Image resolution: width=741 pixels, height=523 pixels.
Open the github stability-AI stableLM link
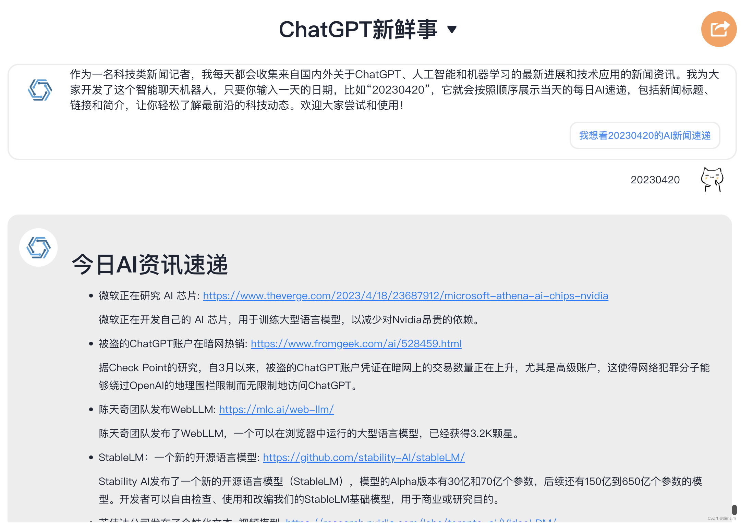coord(364,457)
